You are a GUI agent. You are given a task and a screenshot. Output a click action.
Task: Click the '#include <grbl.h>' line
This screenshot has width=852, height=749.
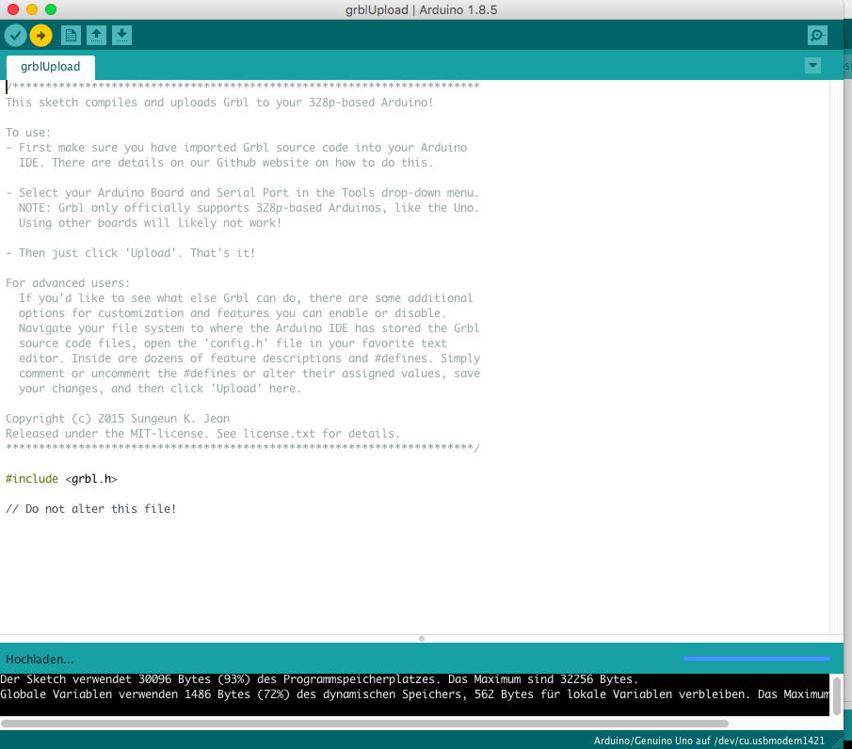[61, 479]
